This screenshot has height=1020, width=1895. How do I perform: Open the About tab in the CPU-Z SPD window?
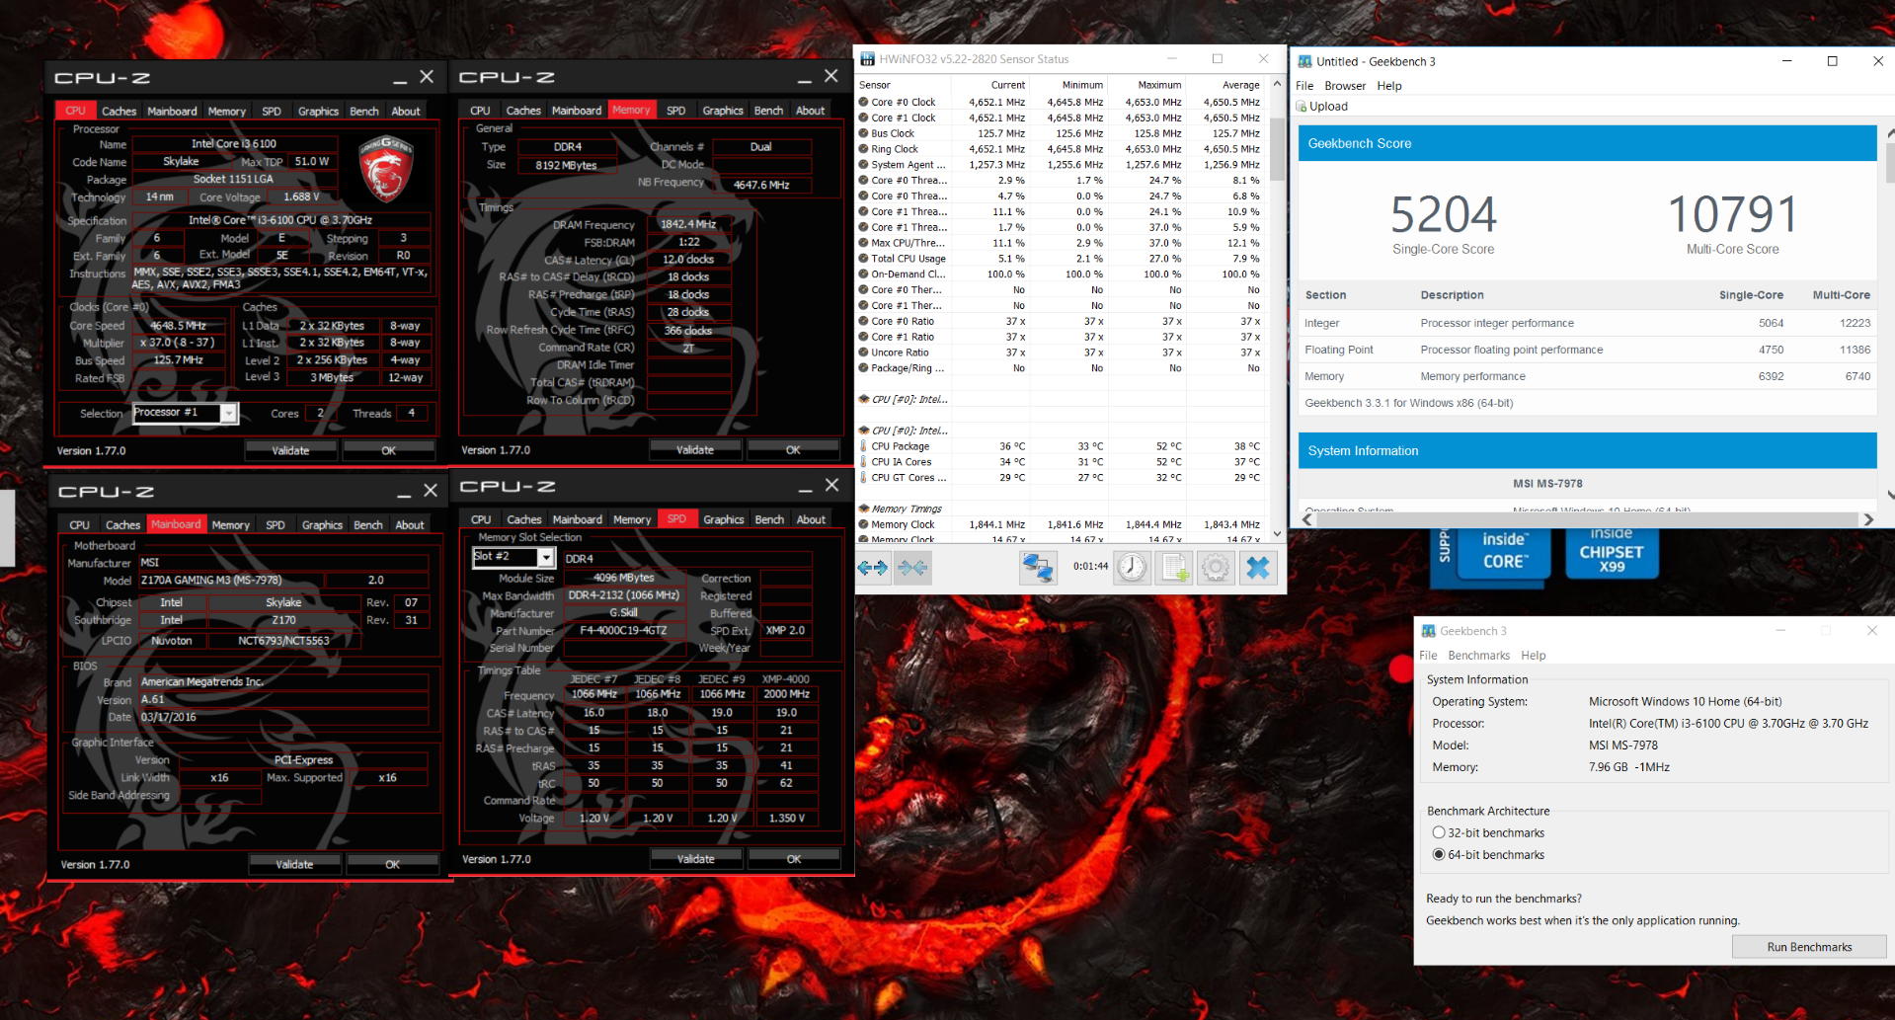[x=811, y=519]
